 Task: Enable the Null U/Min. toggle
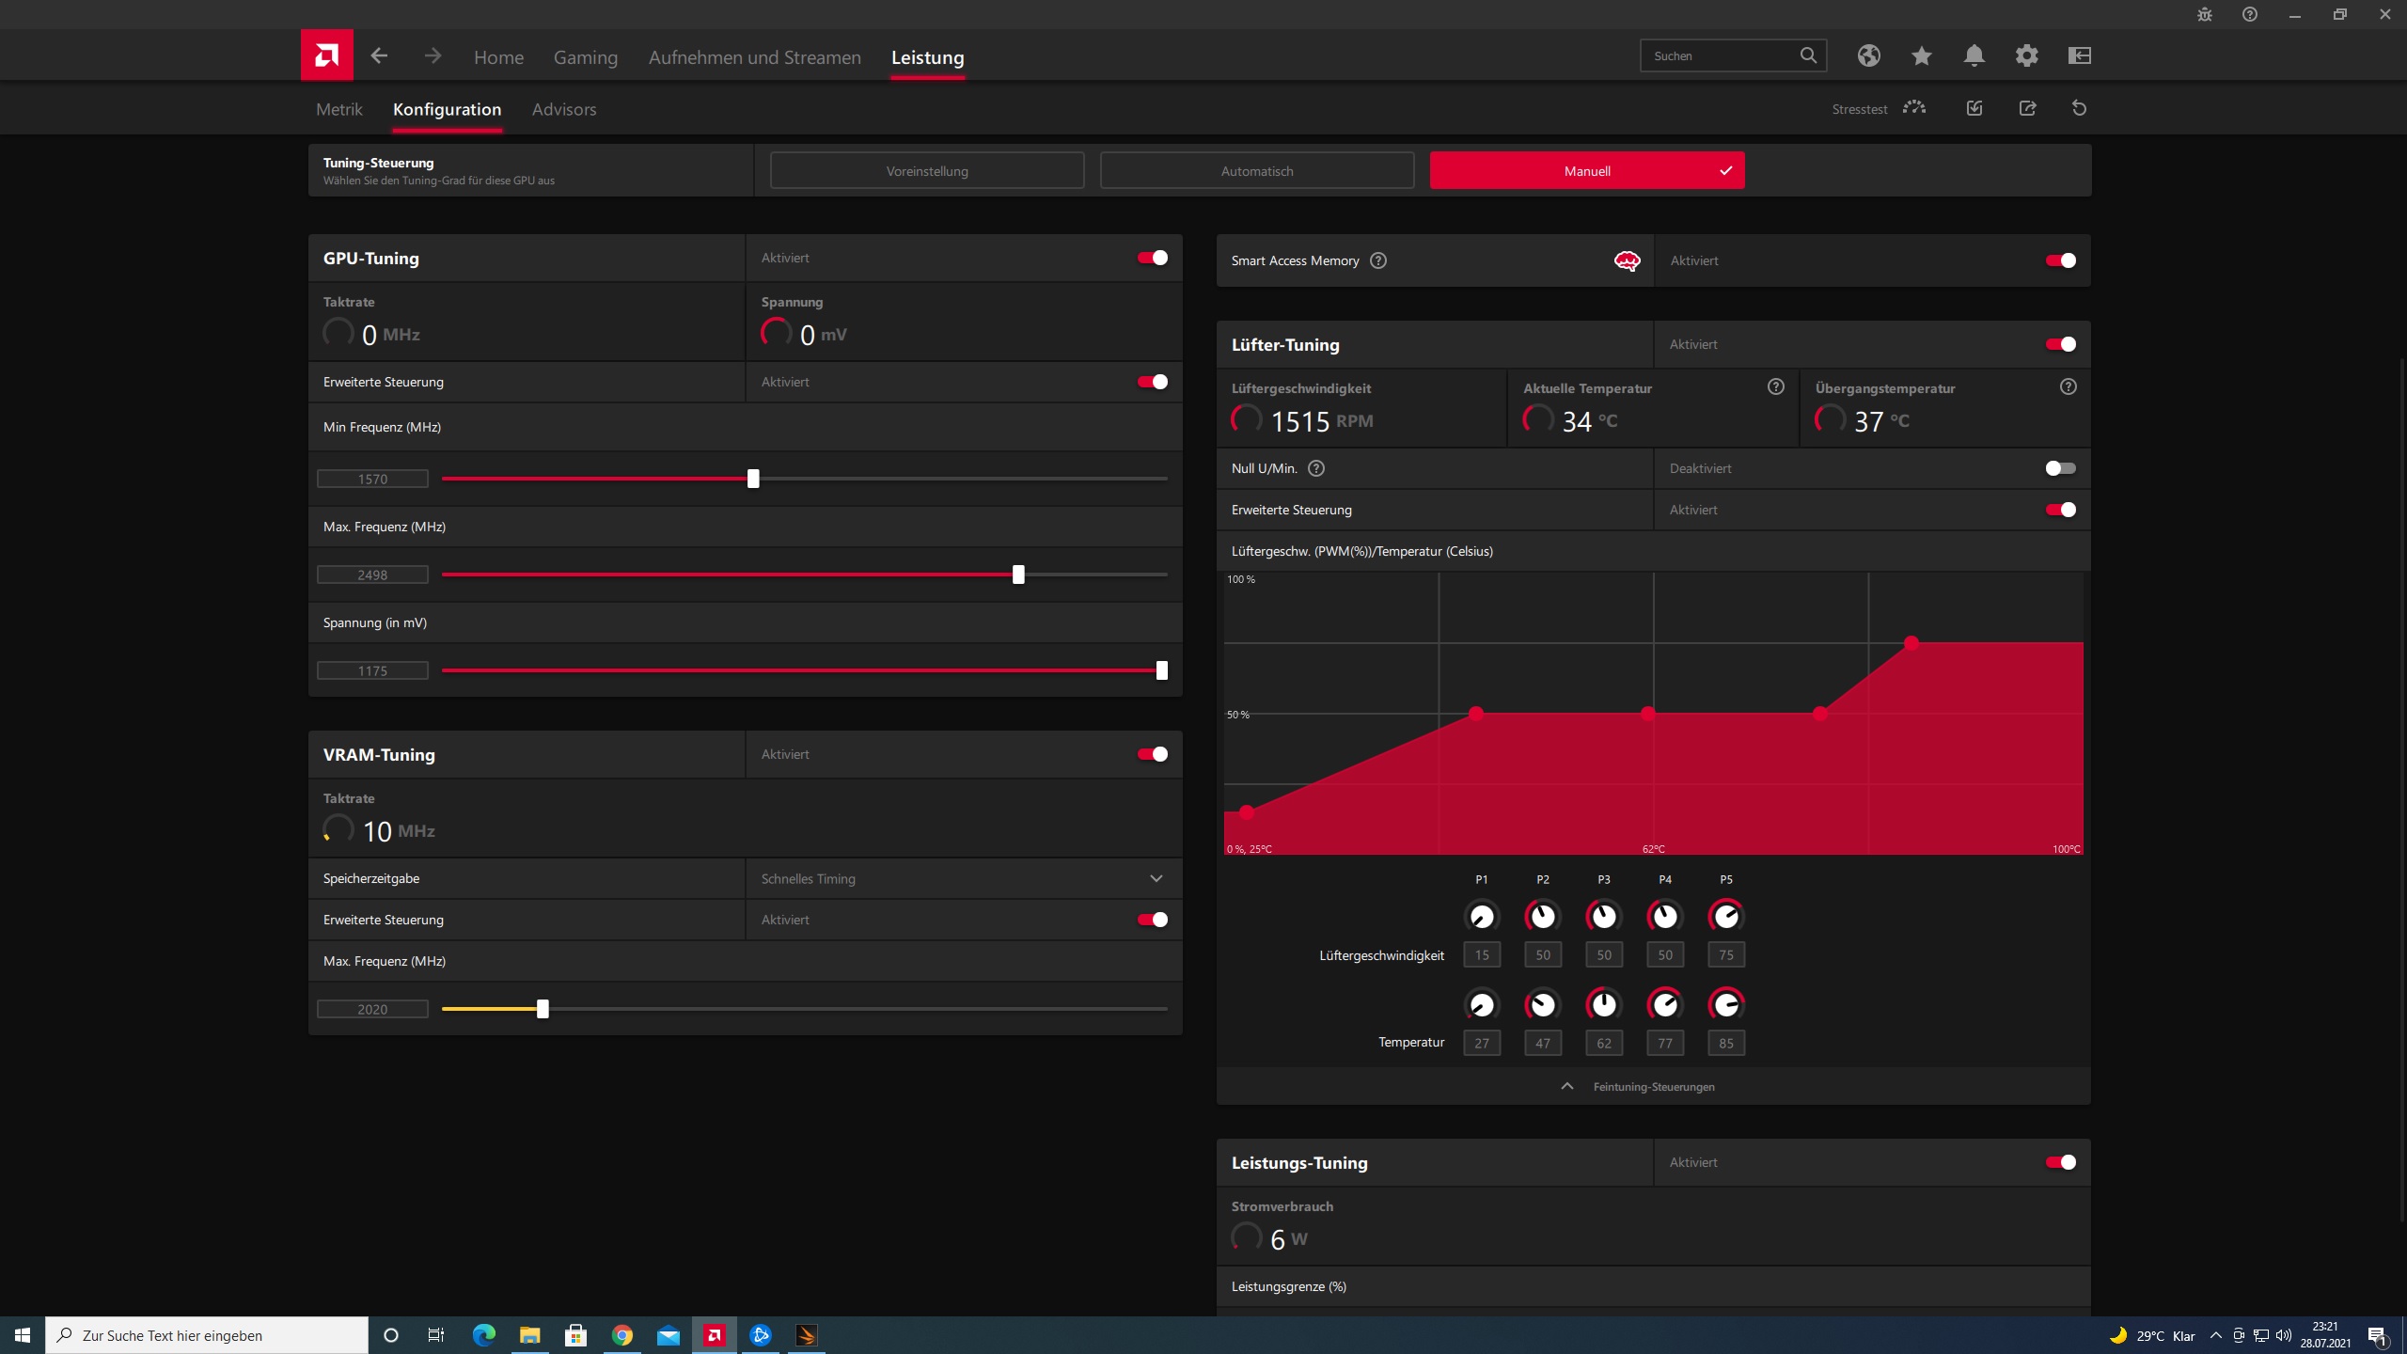(2060, 468)
